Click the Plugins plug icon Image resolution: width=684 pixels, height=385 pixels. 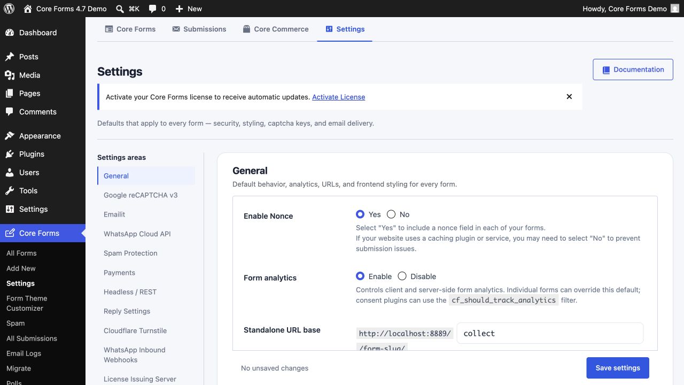tap(10, 154)
